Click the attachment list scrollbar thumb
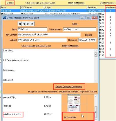 pyautogui.click(x=96, y=112)
